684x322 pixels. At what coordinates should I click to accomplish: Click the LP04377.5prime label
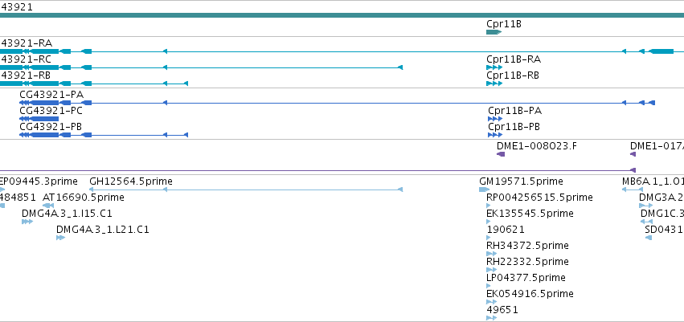click(526, 278)
